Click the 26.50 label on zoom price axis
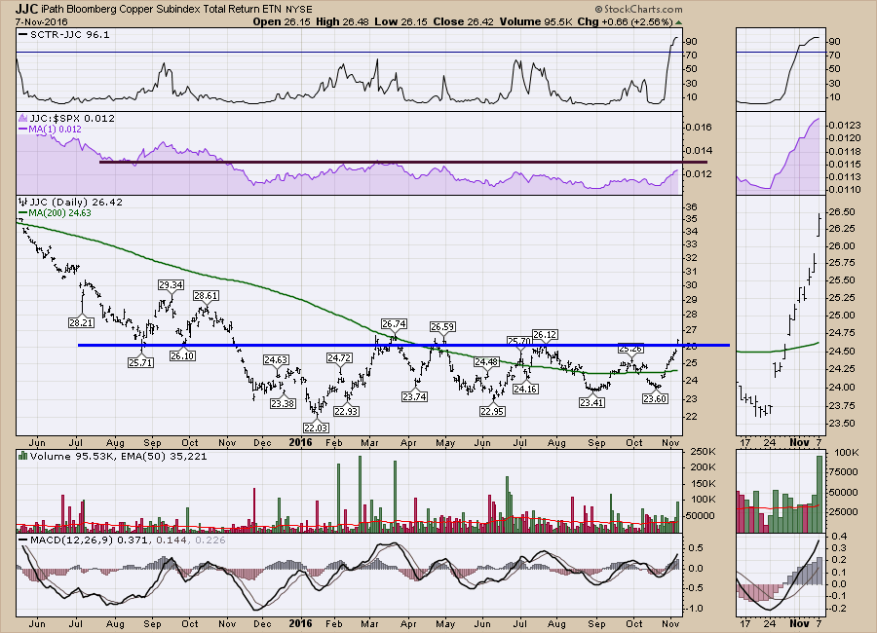Image resolution: width=877 pixels, height=633 pixels. (841, 212)
